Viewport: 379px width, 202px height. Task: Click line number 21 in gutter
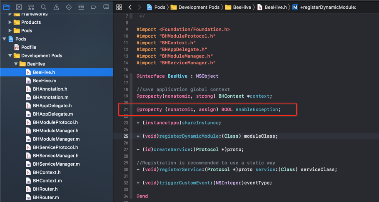(126, 109)
